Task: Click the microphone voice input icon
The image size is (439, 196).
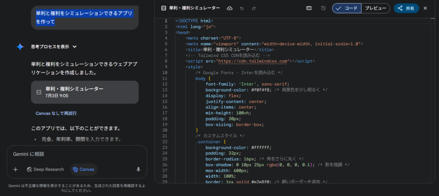Action: click(x=138, y=169)
